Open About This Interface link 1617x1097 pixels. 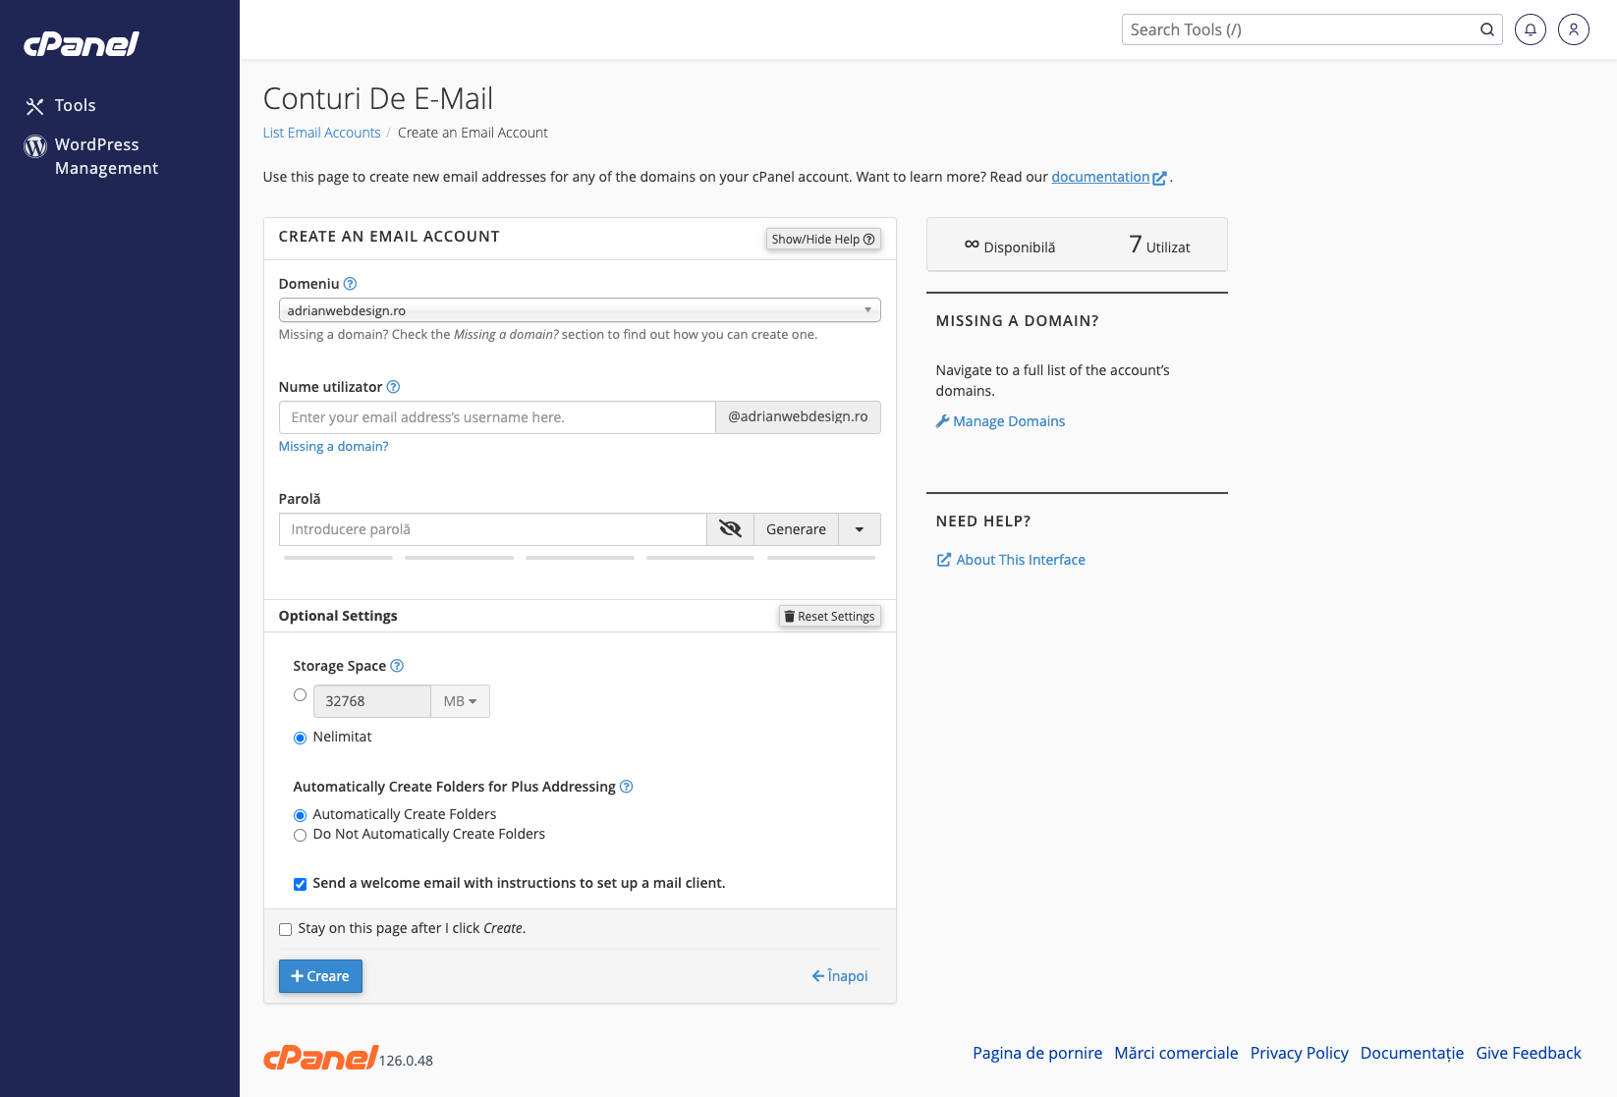coord(1021,560)
